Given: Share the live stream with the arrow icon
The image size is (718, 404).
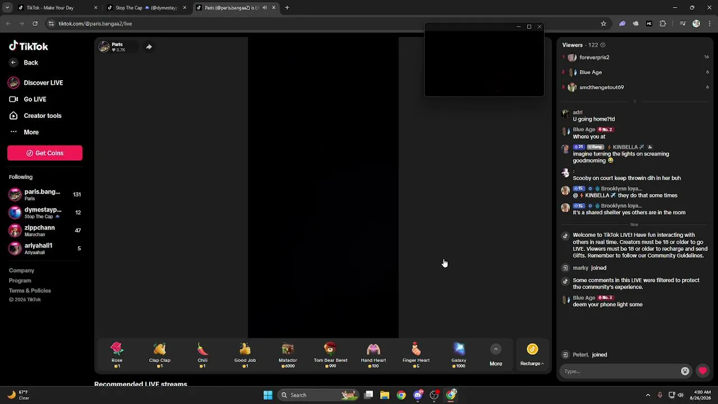Looking at the screenshot, I should (x=149, y=47).
